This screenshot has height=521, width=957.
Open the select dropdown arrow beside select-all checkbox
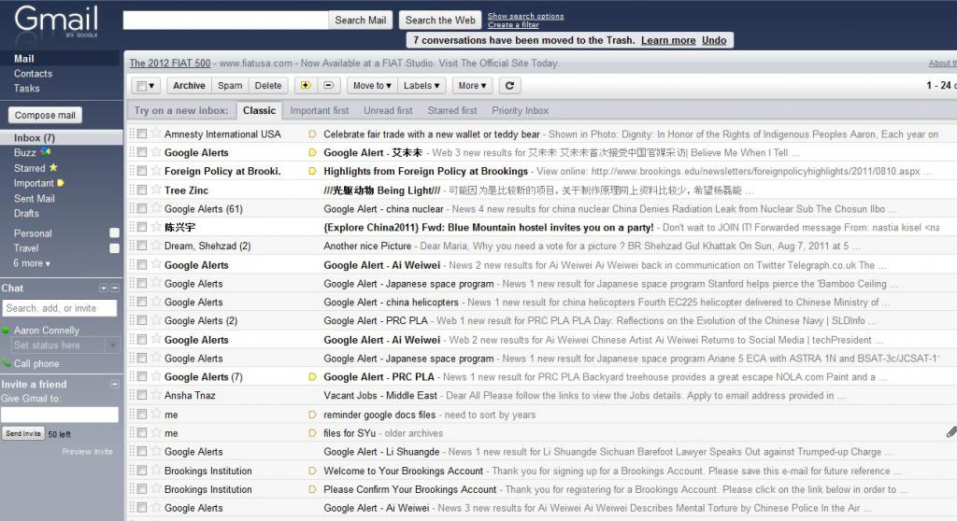151,86
